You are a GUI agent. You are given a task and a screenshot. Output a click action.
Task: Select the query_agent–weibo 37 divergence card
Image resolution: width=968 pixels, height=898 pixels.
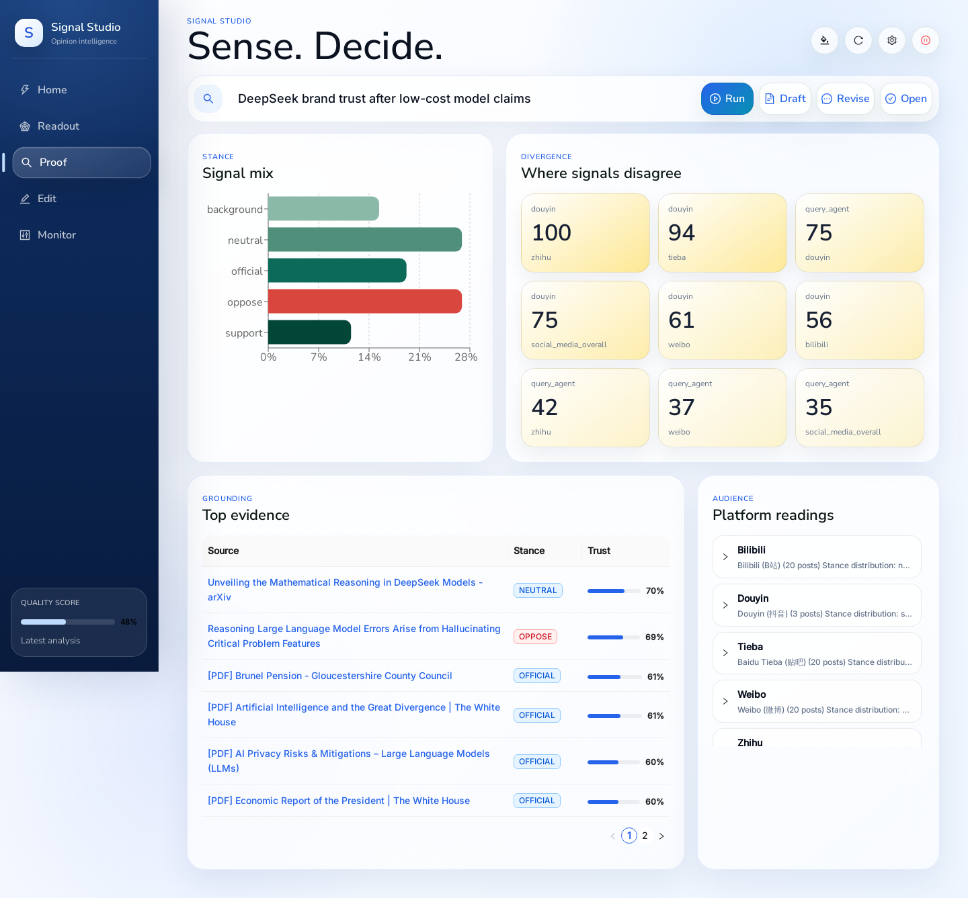pos(723,408)
